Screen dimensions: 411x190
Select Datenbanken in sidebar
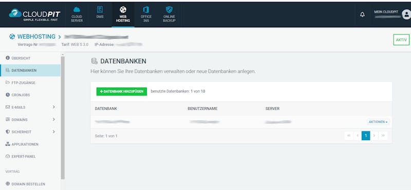[30, 70]
